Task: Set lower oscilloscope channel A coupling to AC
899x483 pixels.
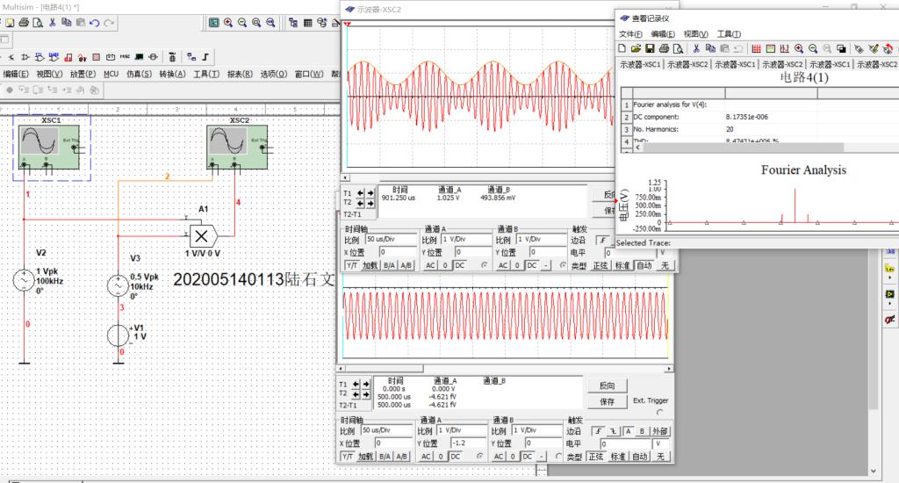Action: pos(426,457)
